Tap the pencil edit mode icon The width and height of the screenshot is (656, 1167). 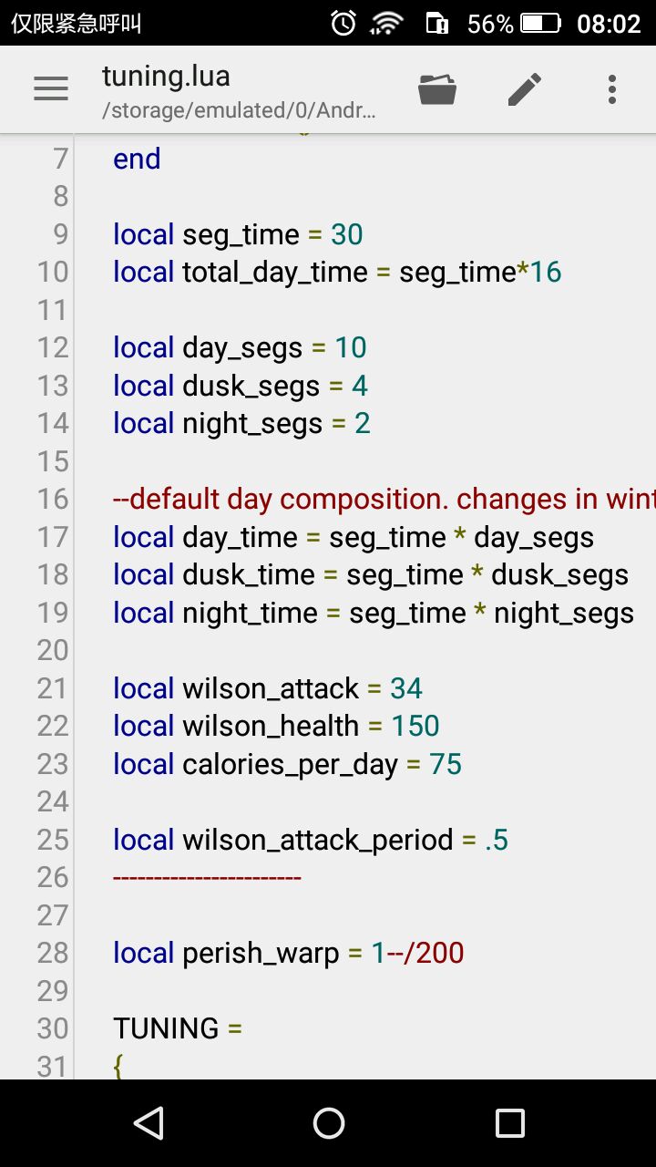pos(525,89)
